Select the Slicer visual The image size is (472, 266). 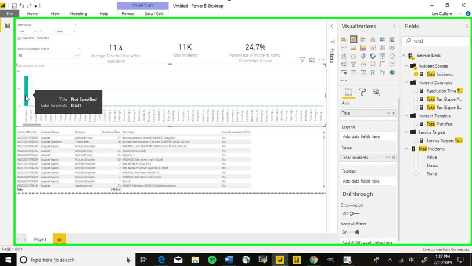[x=344, y=72]
